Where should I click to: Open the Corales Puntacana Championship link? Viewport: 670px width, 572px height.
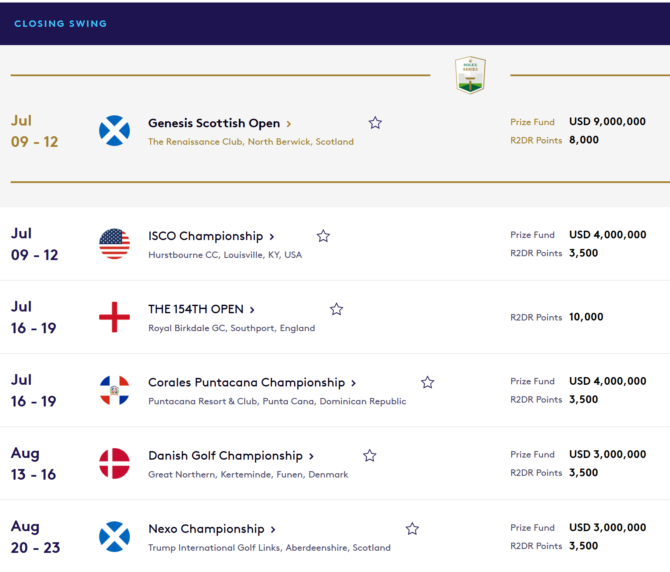[246, 382]
